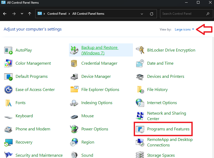Open the Power Options icon

point(74,129)
